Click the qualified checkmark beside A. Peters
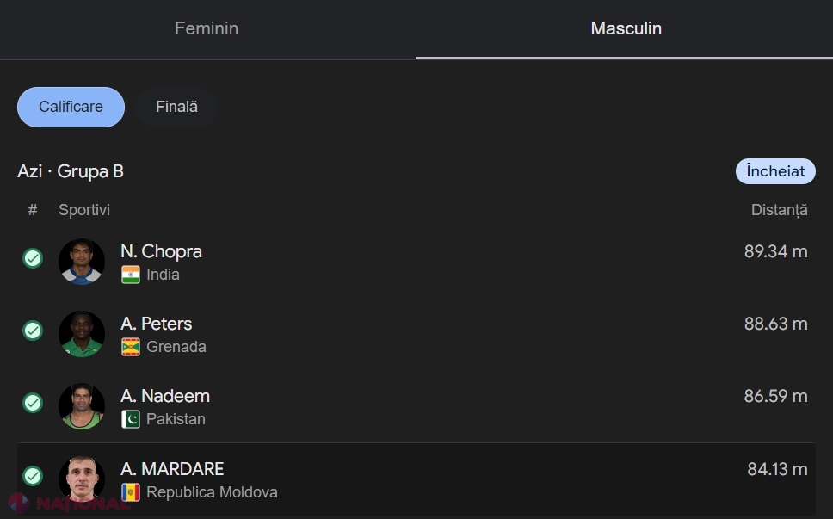The height and width of the screenshot is (519, 833). pyautogui.click(x=33, y=331)
